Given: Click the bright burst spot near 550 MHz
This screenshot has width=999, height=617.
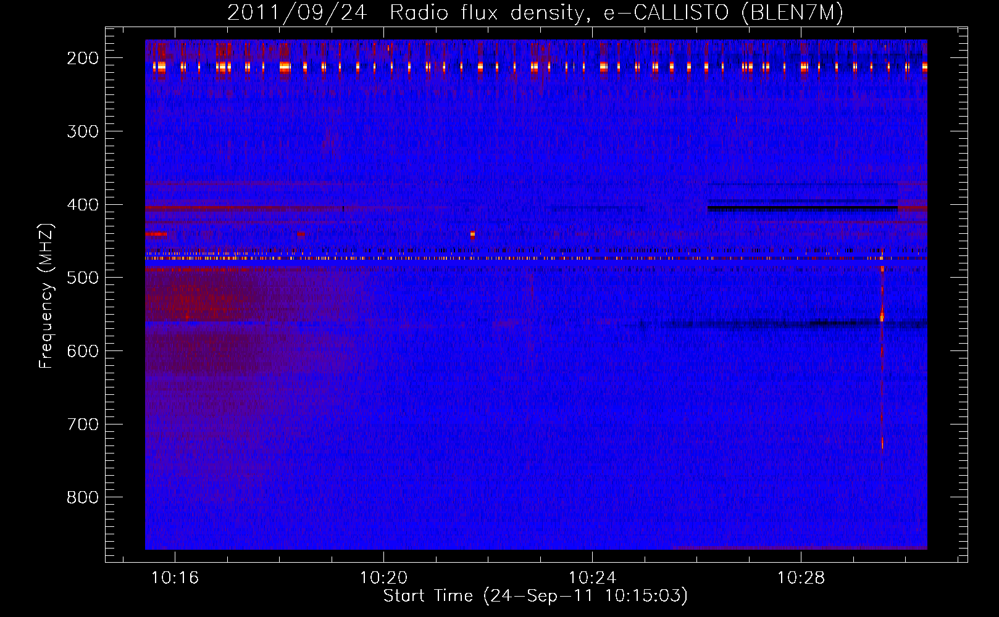Looking at the screenshot, I should pos(882,317).
